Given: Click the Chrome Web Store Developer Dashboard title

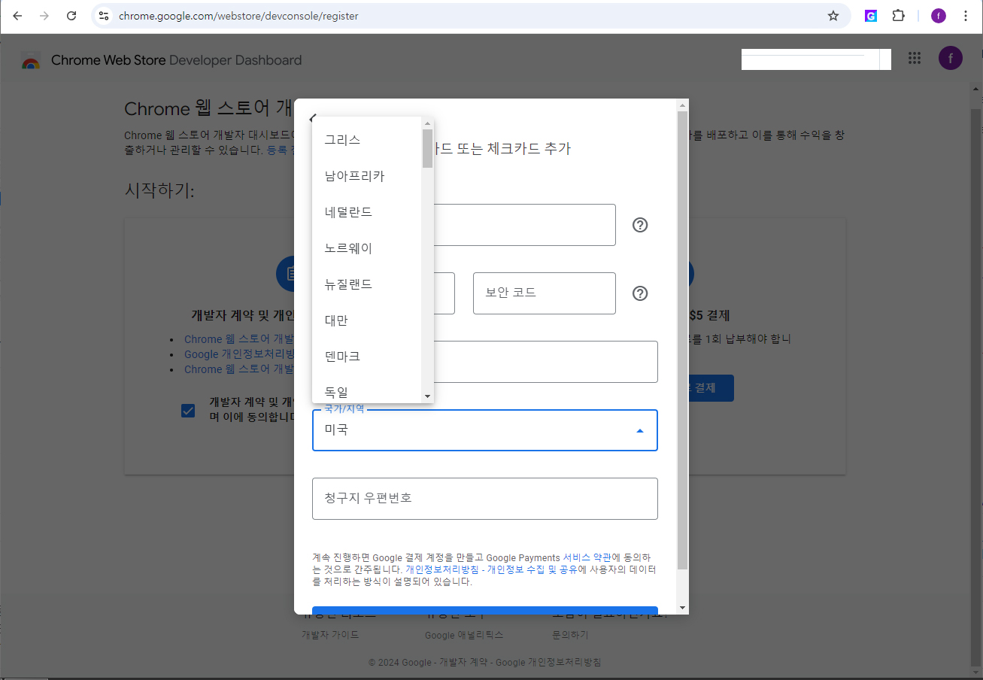Looking at the screenshot, I should pos(176,60).
